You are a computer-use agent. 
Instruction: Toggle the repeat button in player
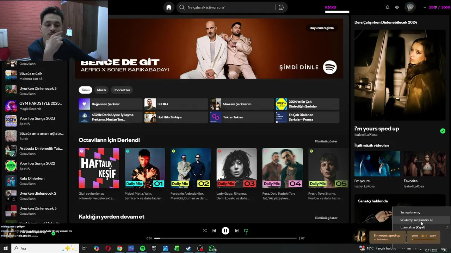[246, 231]
